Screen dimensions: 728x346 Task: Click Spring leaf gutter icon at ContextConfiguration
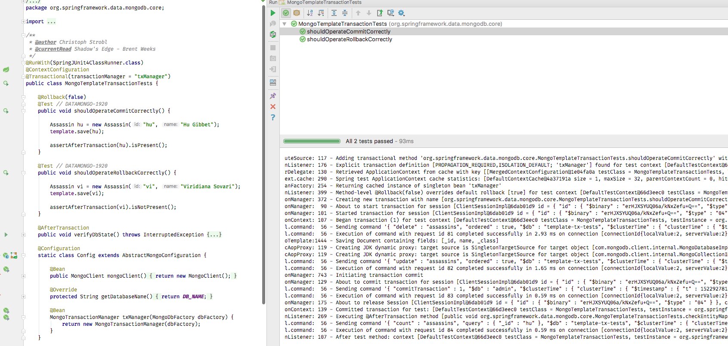(x=6, y=70)
